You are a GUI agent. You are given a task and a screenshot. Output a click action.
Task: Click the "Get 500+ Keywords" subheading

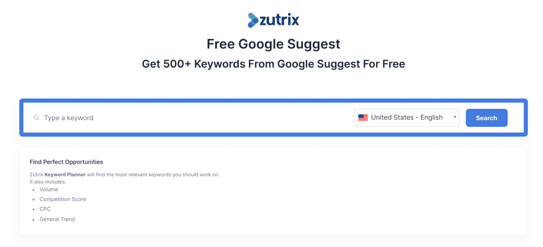click(x=274, y=64)
